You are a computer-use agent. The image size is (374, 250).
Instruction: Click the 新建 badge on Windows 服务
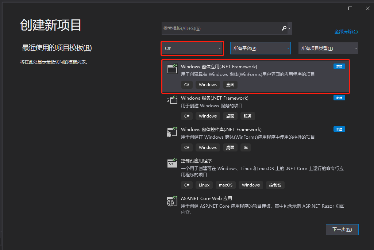[x=339, y=98]
